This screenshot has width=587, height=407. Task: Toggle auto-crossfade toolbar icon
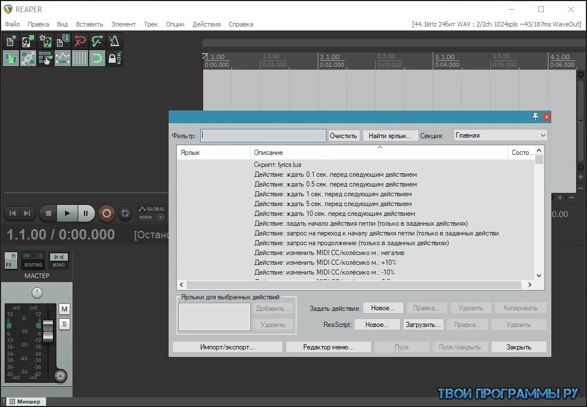point(11,58)
